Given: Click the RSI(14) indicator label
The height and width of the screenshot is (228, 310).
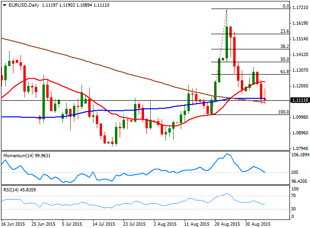Looking at the screenshot, I should (x=19, y=190).
